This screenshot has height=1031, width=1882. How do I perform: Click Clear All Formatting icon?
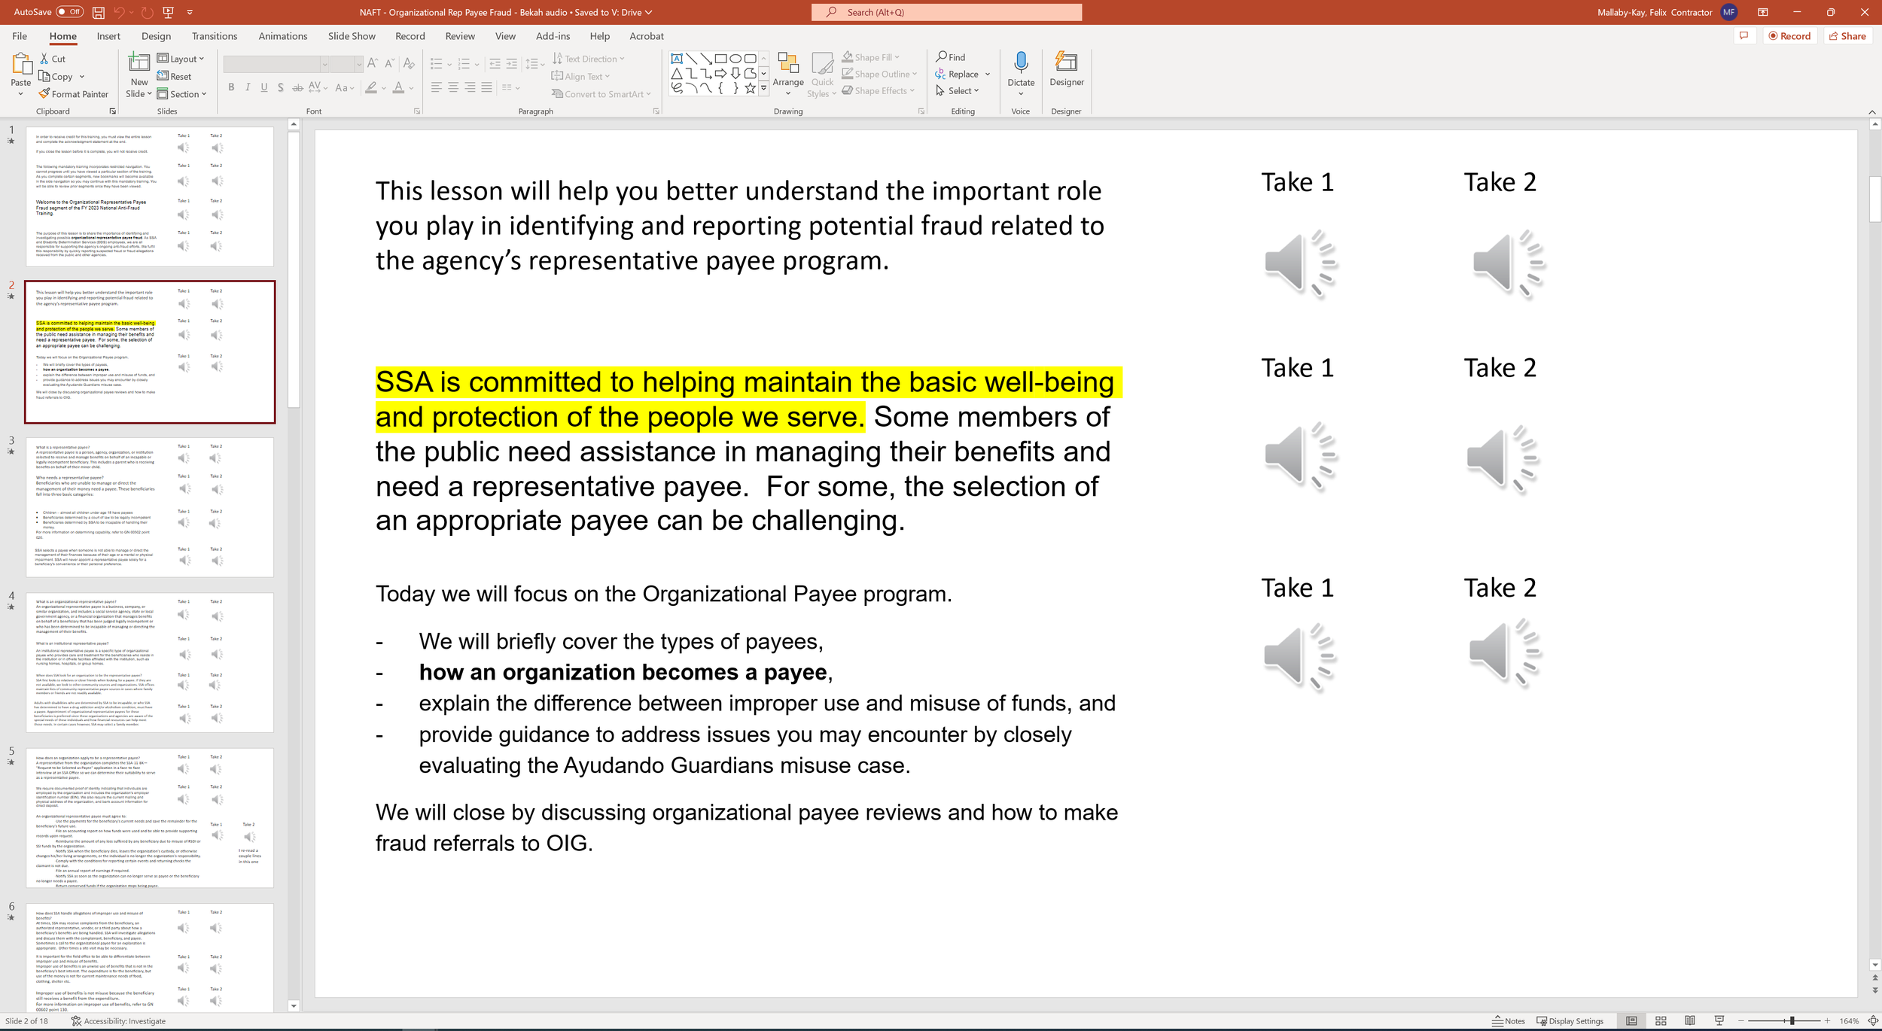pos(409,64)
